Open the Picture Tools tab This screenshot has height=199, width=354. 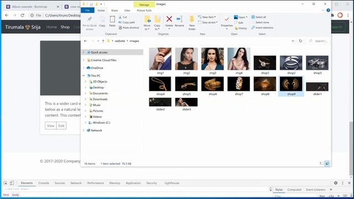click(144, 11)
